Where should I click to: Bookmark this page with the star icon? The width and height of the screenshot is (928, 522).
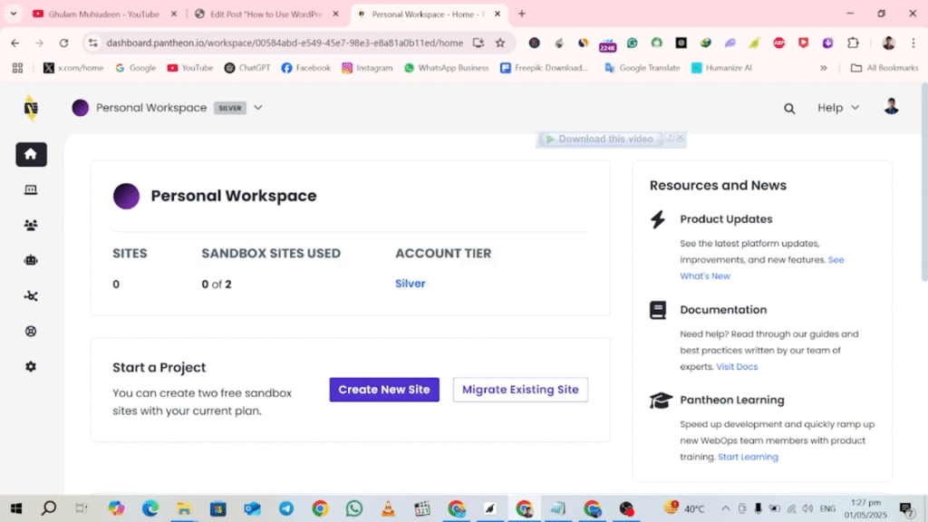500,43
